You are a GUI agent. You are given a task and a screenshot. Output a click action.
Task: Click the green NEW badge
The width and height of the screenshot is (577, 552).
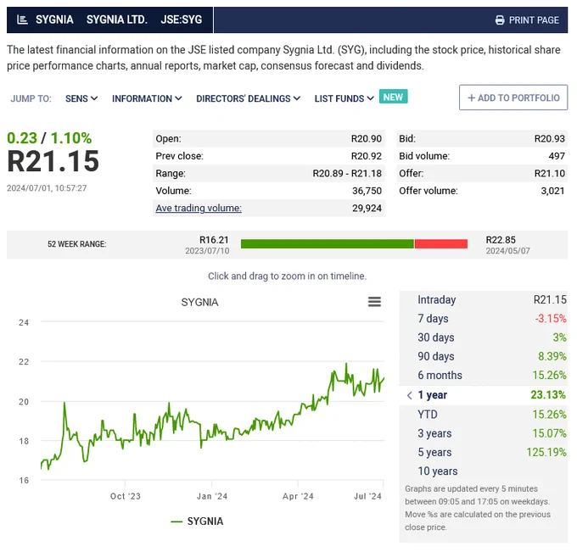[393, 97]
